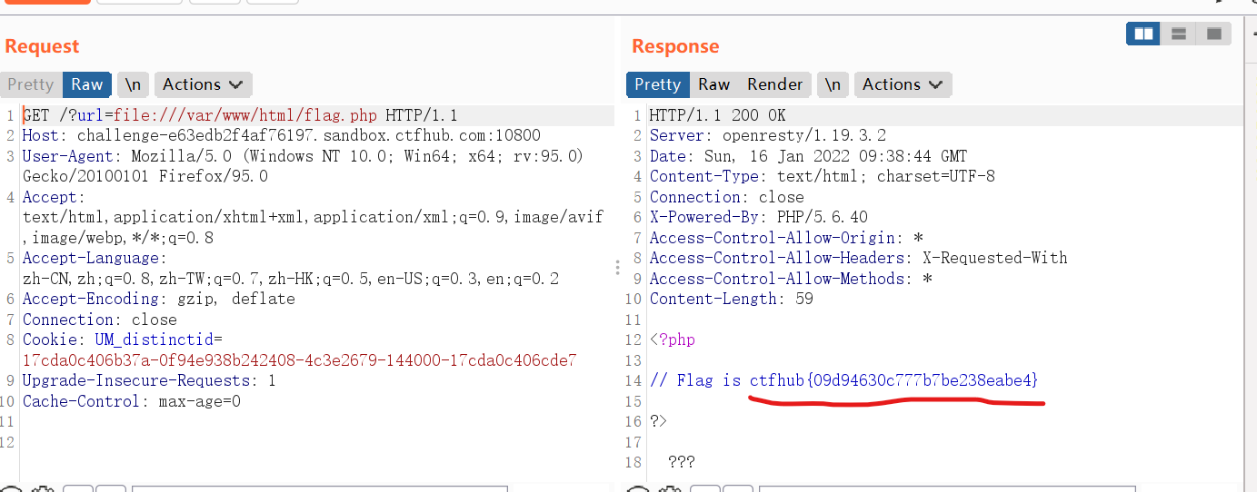Click the Cache-Control: max-age=0 line
The height and width of the screenshot is (492, 1257).
(x=132, y=401)
